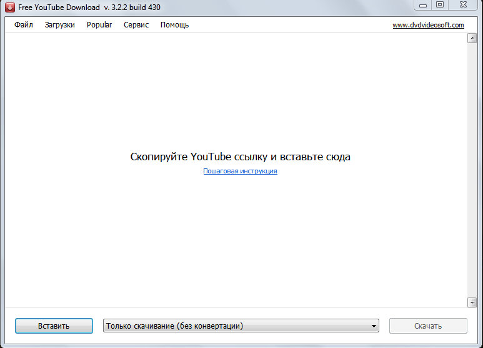Expand the Только скачивание format dropdown
The width and height of the screenshot is (483, 348).
241,326
